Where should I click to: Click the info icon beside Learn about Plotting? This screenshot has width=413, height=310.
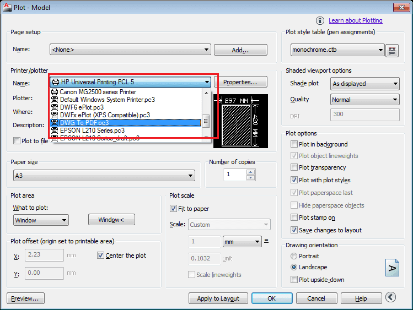coord(320,20)
